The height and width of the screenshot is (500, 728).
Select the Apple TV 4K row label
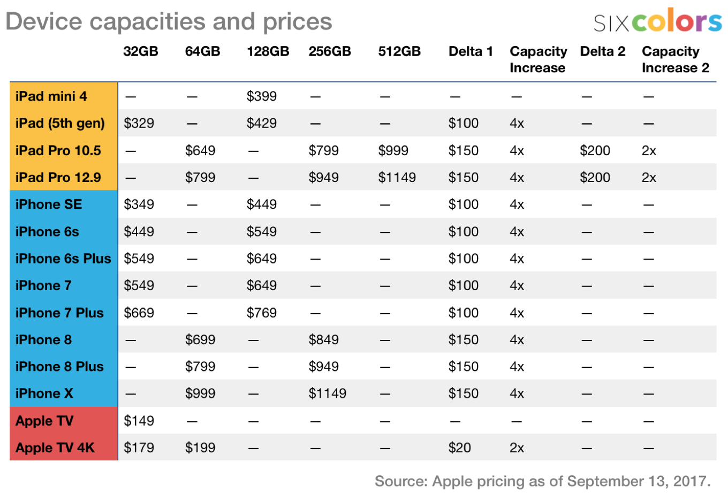[x=55, y=448]
